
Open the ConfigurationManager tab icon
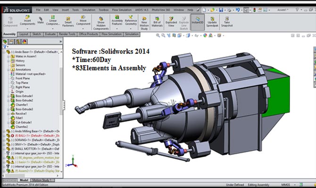click(18, 41)
